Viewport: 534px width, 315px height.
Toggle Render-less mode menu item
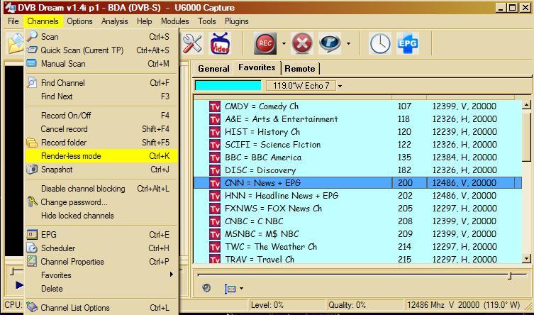pos(101,156)
